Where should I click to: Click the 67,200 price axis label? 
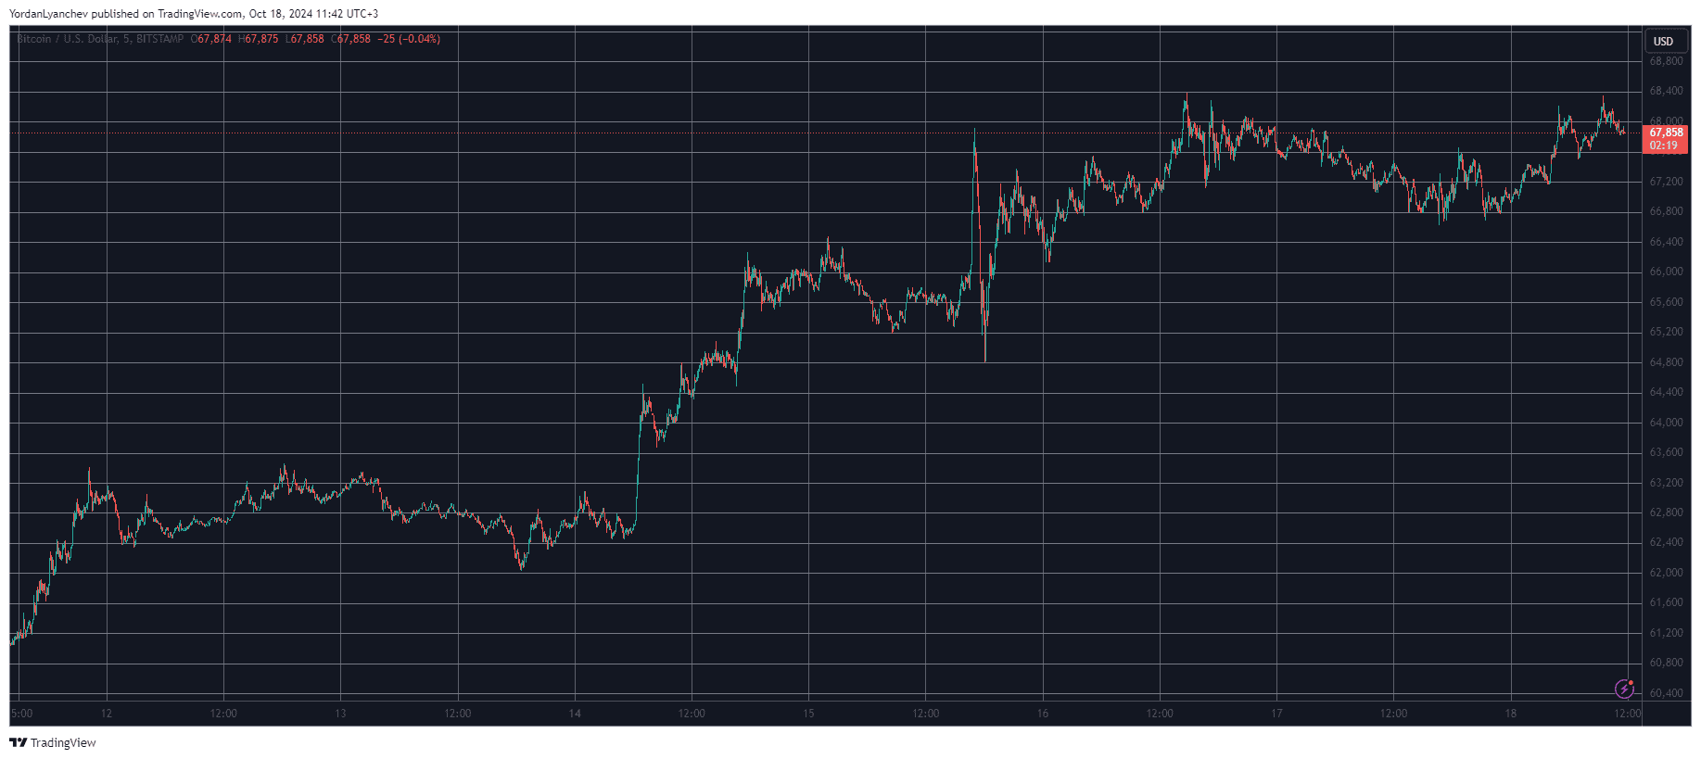click(1666, 182)
